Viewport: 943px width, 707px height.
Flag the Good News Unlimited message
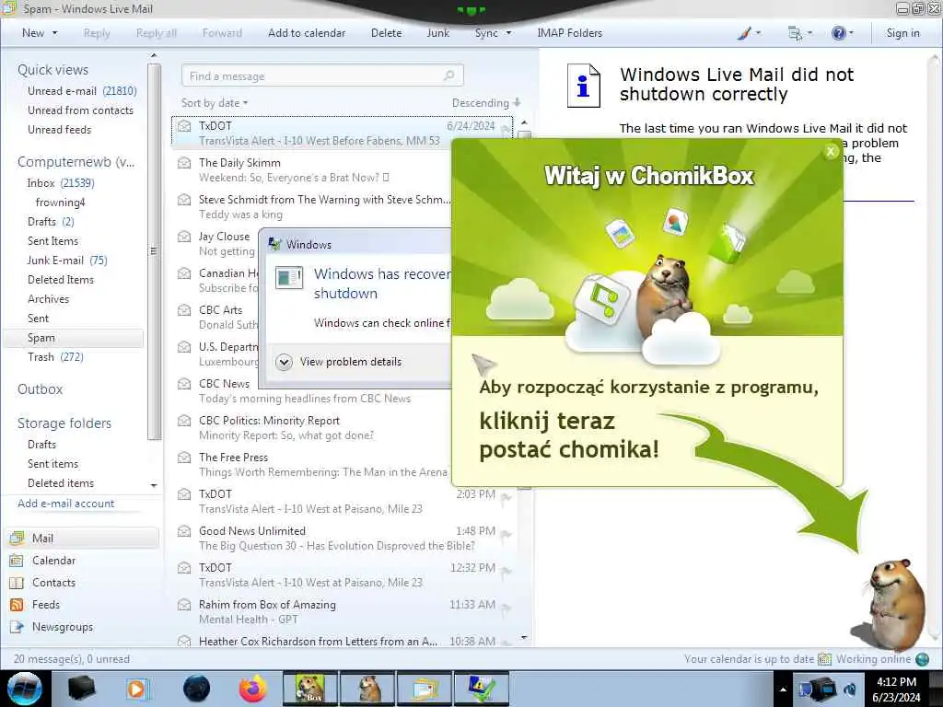[x=506, y=534]
